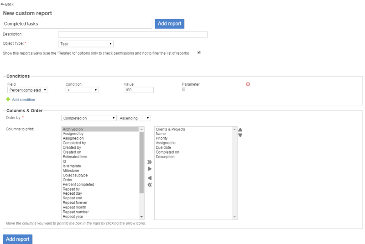Move selected column up with up arrow

point(240,130)
